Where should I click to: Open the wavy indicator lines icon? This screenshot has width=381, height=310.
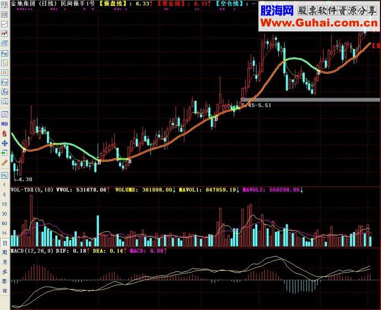tap(4, 114)
